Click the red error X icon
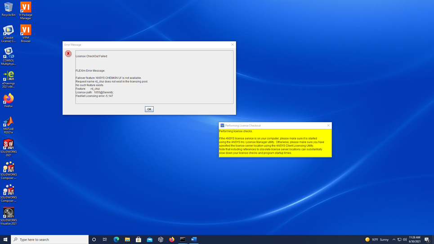 68,53
